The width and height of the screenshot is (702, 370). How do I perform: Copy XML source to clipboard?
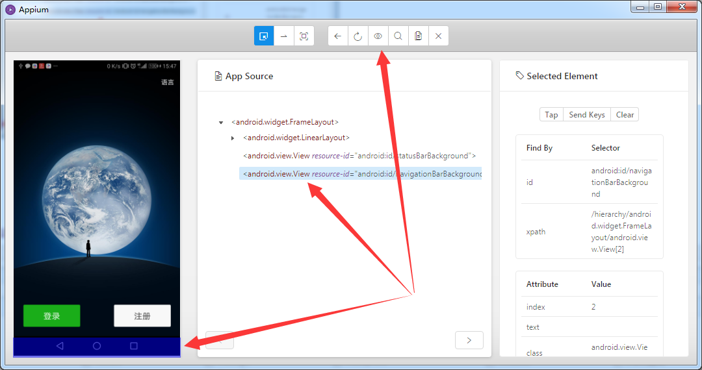[418, 36]
